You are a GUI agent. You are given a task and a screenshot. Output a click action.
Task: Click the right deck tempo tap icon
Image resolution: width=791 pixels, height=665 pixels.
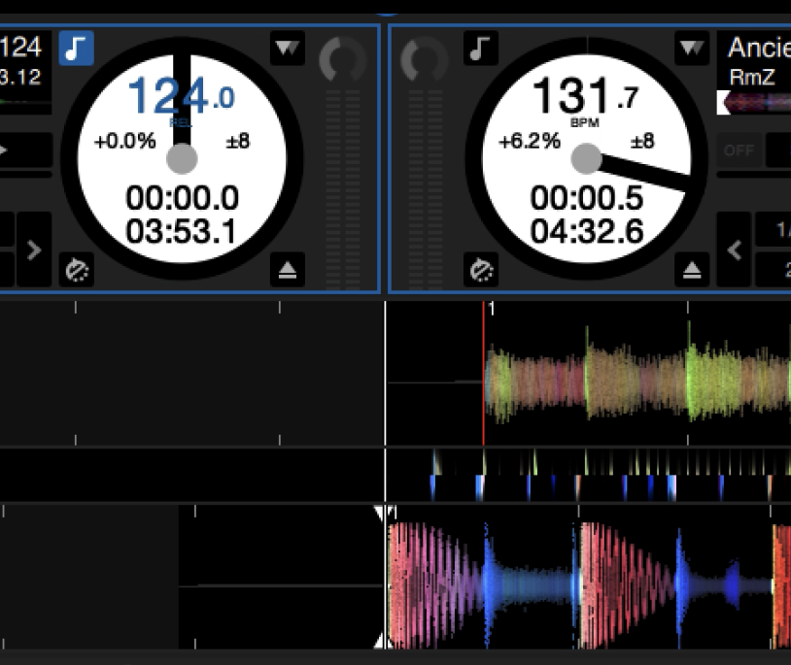point(481,270)
